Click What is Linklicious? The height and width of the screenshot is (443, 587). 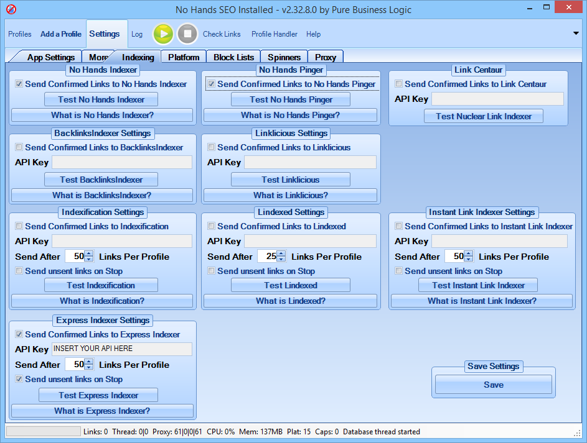pos(291,195)
